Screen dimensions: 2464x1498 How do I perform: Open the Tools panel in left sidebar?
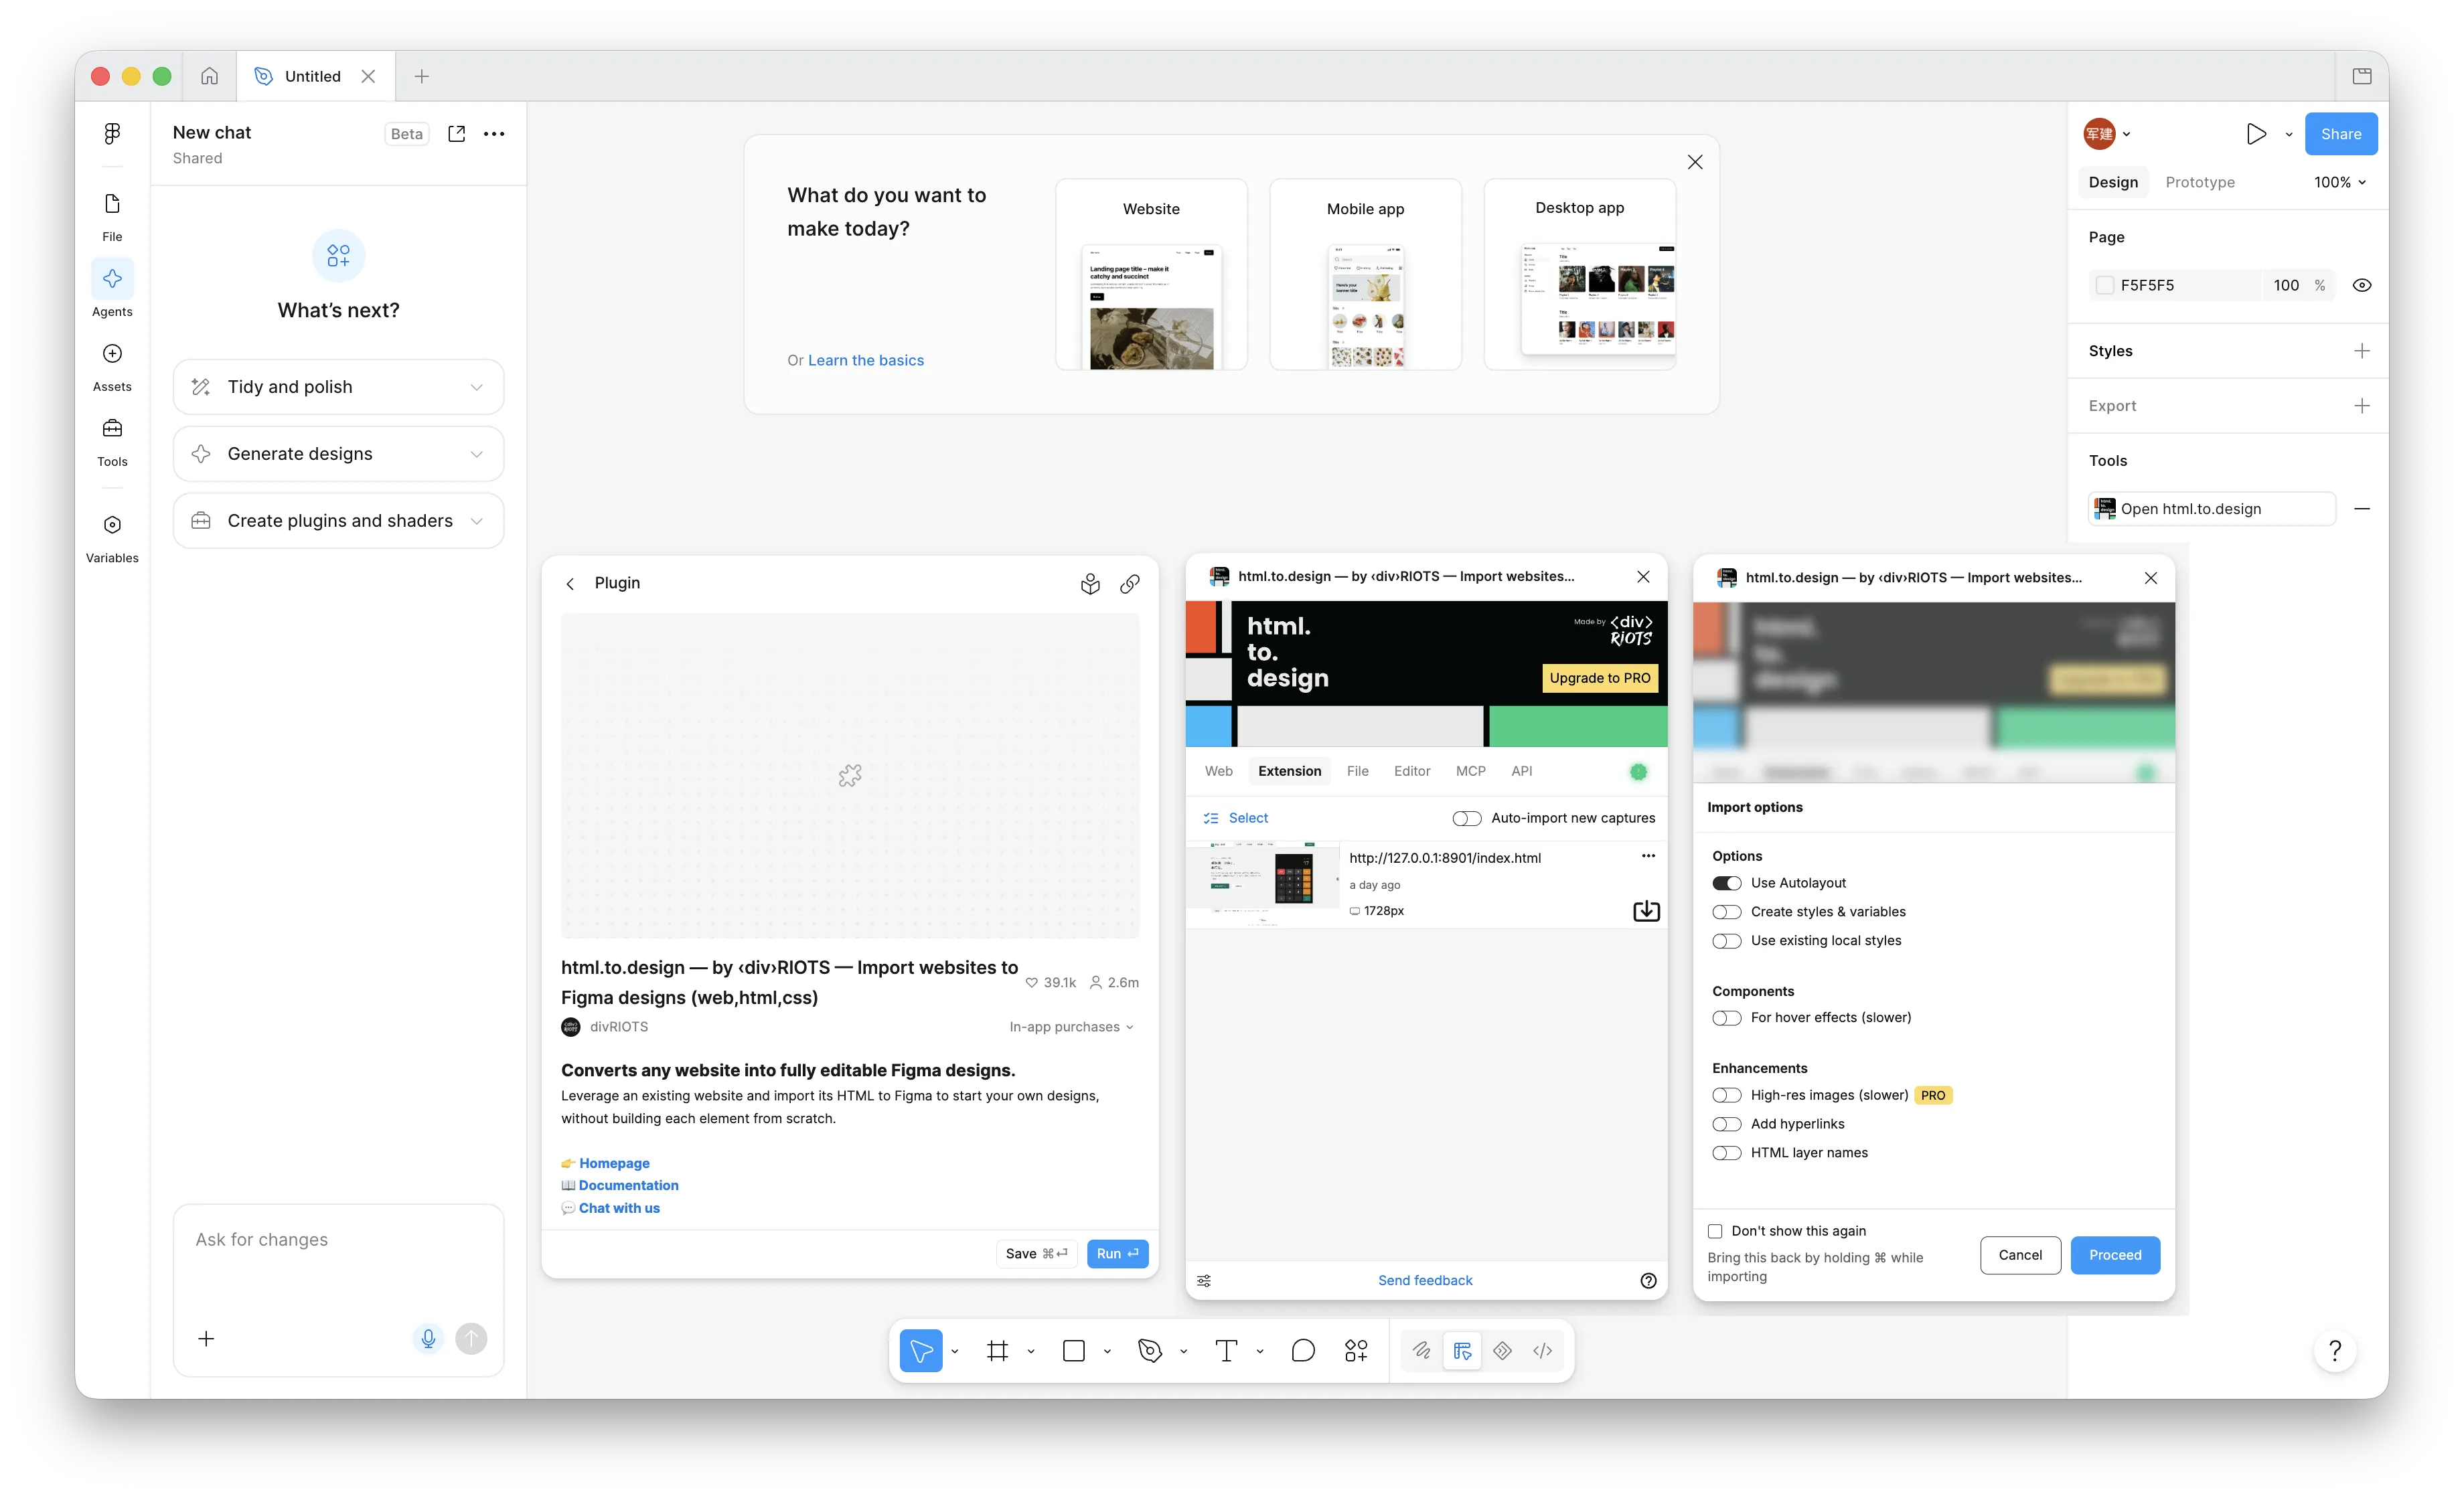click(112, 441)
